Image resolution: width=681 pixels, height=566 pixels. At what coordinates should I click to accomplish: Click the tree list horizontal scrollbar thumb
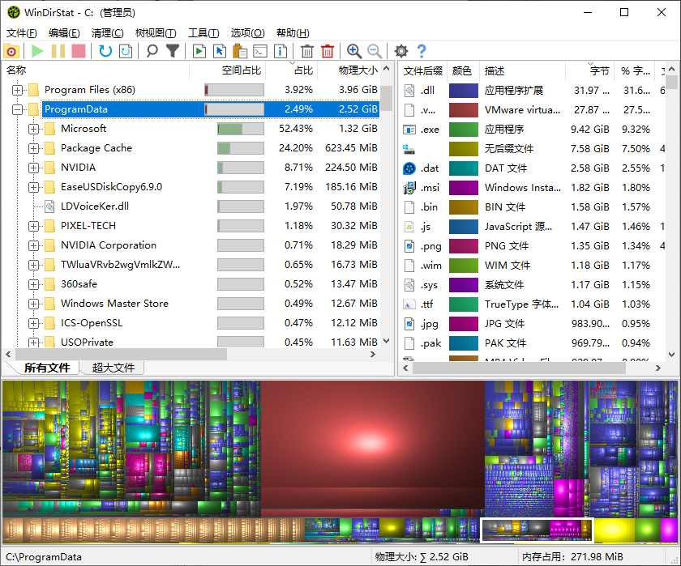tap(121, 355)
